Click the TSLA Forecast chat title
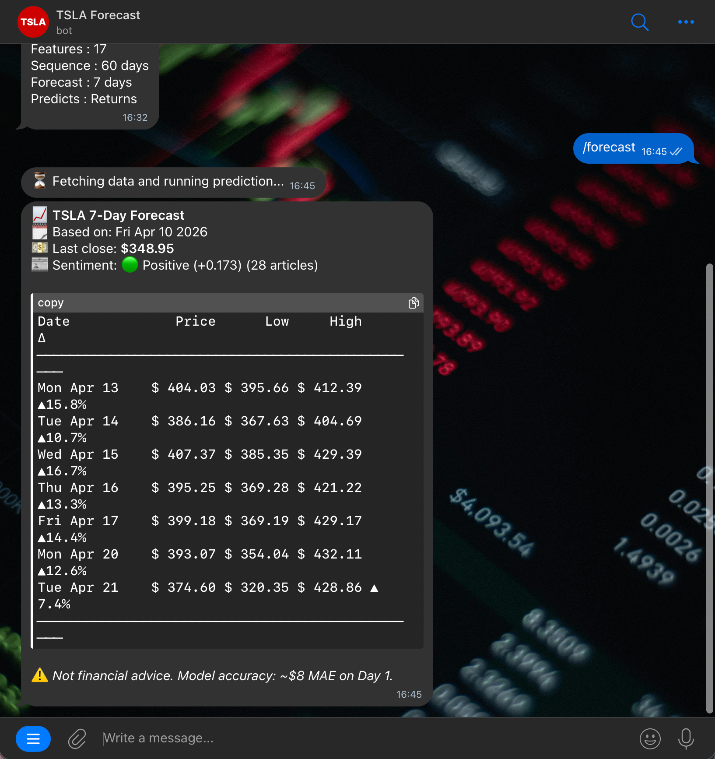Screen dimensions: 715x759 tap(98, 15)
